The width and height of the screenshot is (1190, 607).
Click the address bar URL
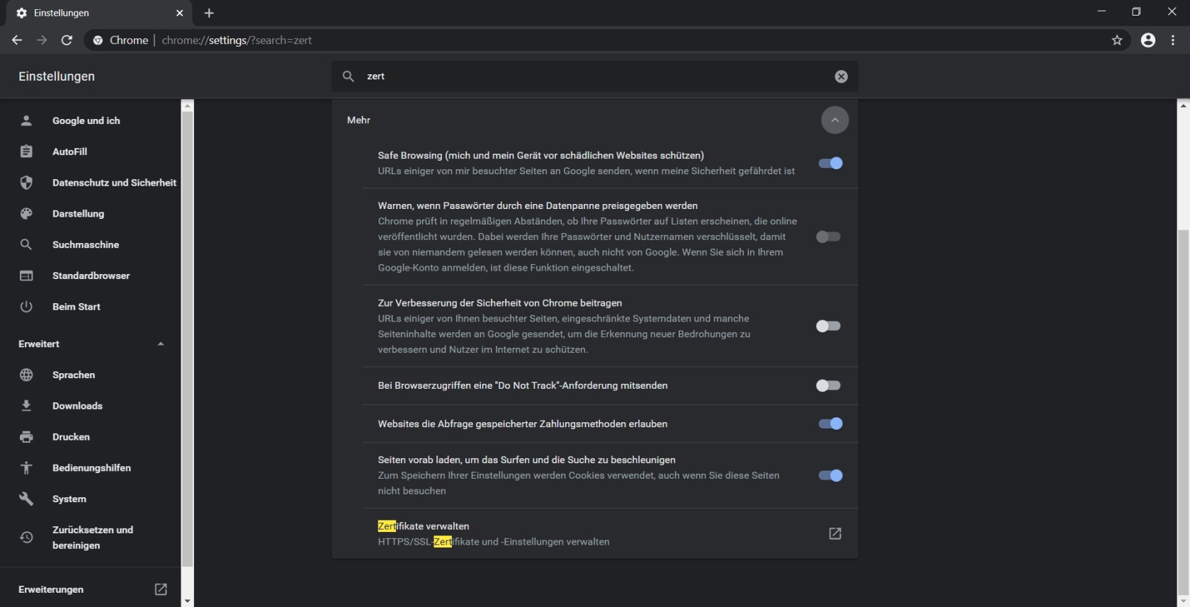pyautogui.click(x=237, y=40)
